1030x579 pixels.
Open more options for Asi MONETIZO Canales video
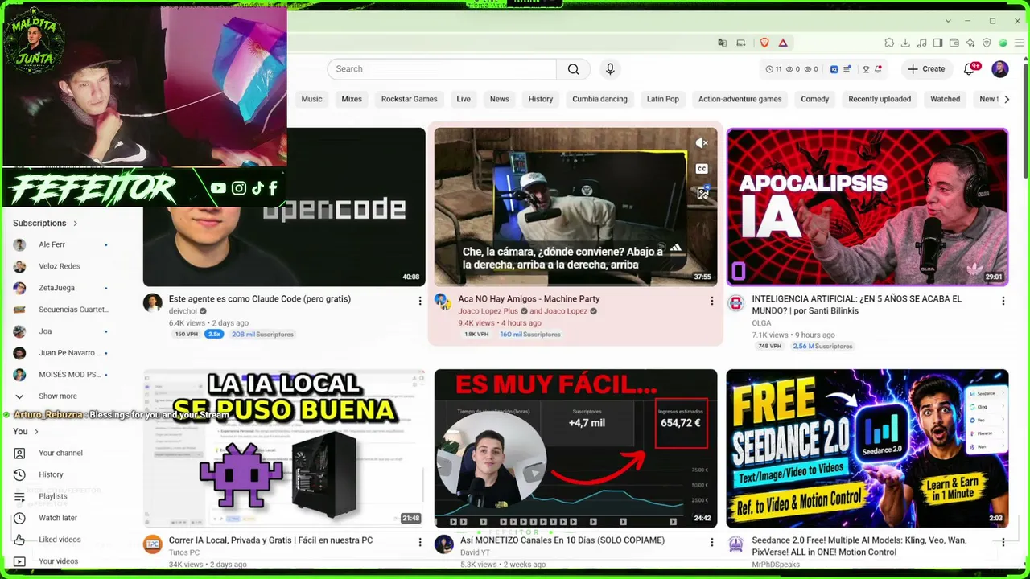(711, 543)
